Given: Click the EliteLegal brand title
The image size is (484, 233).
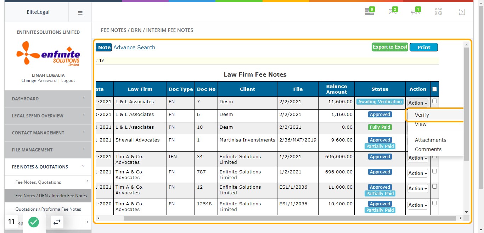Looking at the screenshot, I should pyautogui.click(x=38, y=12).
